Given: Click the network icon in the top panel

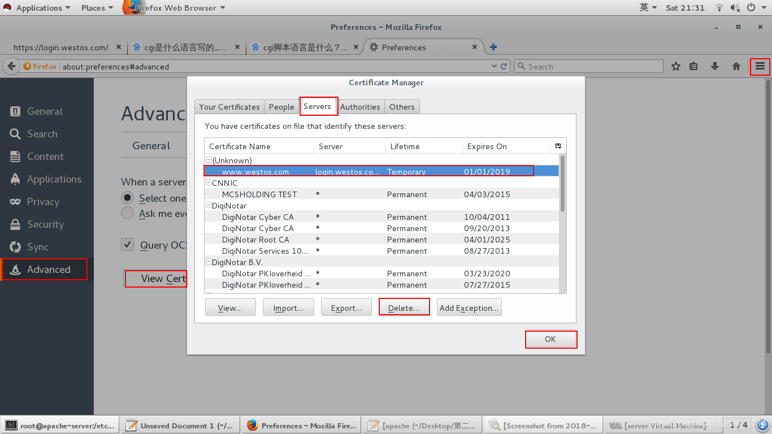Looking at the screenshot, I should (x=719, y=8).
